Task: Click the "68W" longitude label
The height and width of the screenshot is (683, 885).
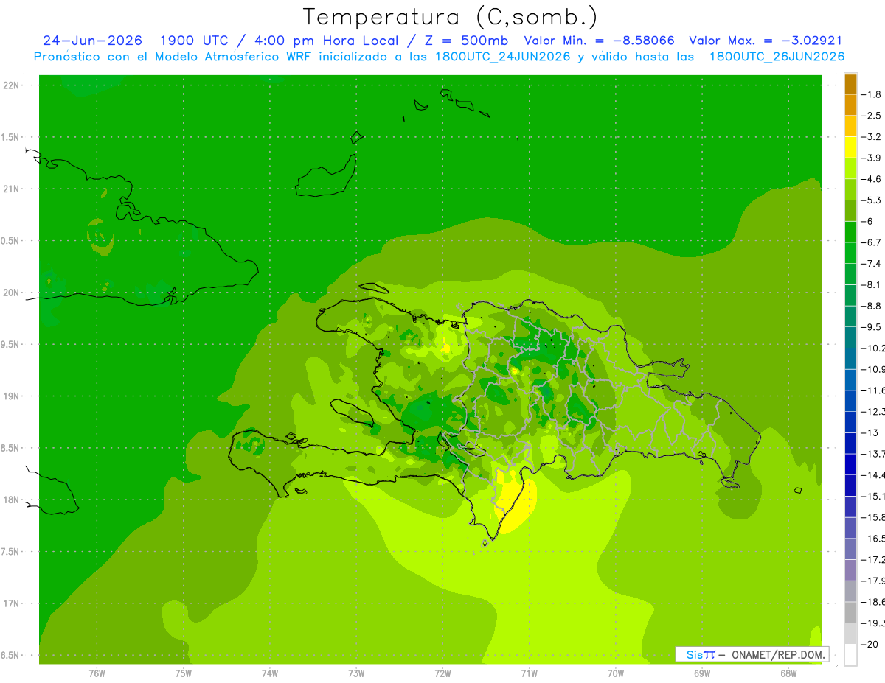Action: [x=788, y=673]
